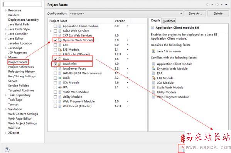
Task: Click EJB Module icon in conflicts list
Action: click(153, 78)
